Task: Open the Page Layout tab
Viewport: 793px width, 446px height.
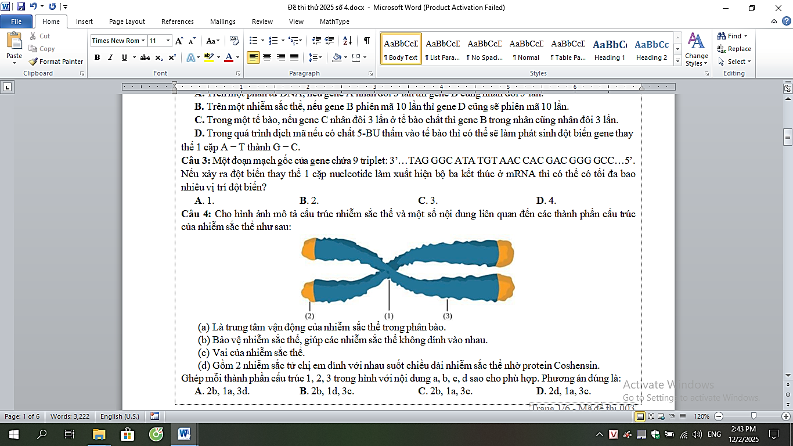Action: tap(127, 21)
